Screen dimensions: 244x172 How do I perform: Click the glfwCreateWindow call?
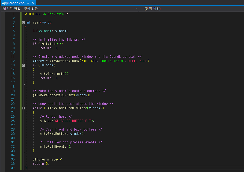click(x=65, y=61)
